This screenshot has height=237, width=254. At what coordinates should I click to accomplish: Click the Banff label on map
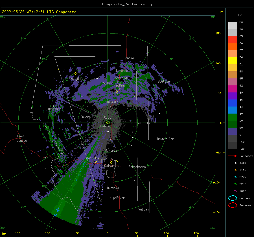click(47, 157)
